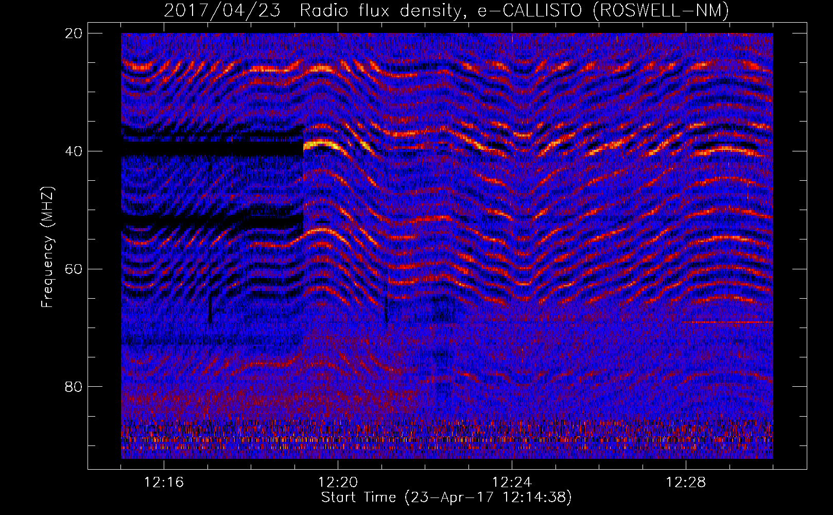Viewport: 833px width, 515px height.
Task: Click the 20 MHz frequency tick label
Action: pos(74,33)
